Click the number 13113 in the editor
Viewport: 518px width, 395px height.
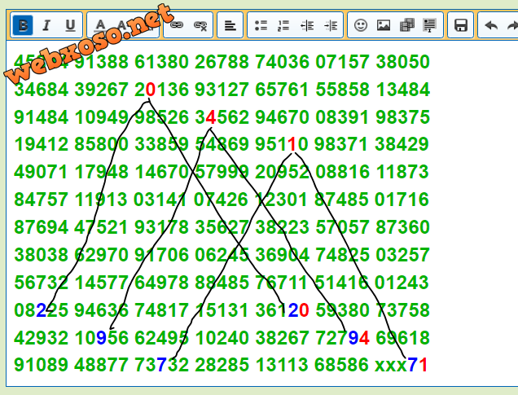pyautogui.click(x=282, y=365)
